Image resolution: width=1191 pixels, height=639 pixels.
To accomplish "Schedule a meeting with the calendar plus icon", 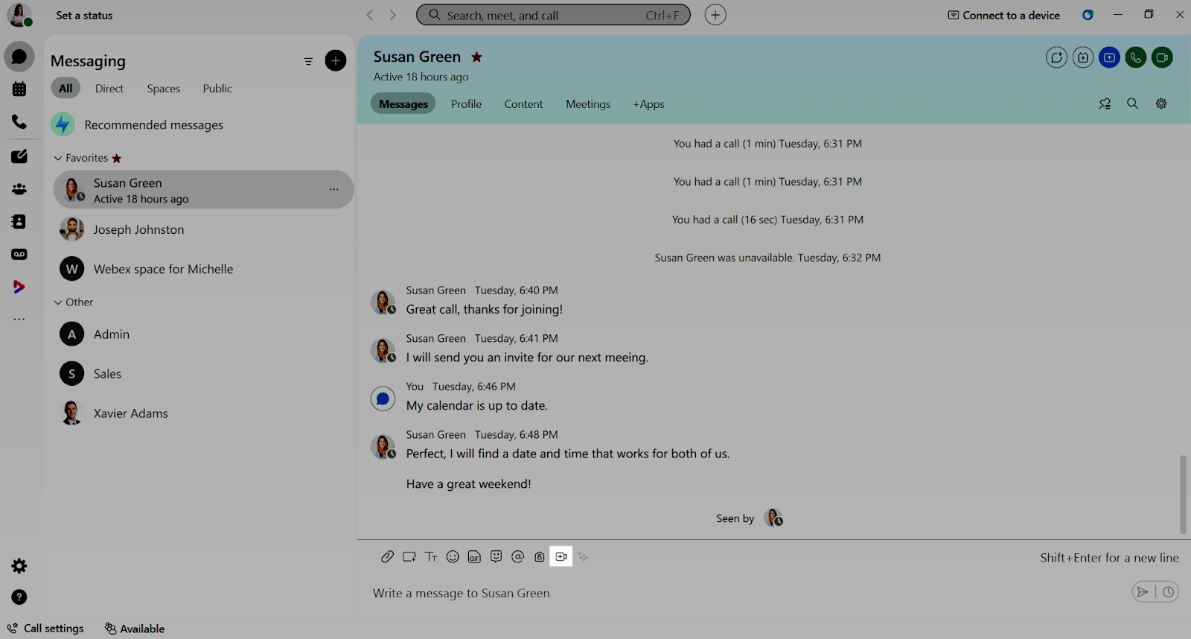I will 1083,57.
